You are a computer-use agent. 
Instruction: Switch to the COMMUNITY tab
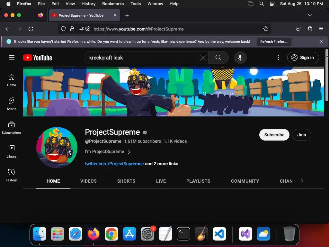245,181
